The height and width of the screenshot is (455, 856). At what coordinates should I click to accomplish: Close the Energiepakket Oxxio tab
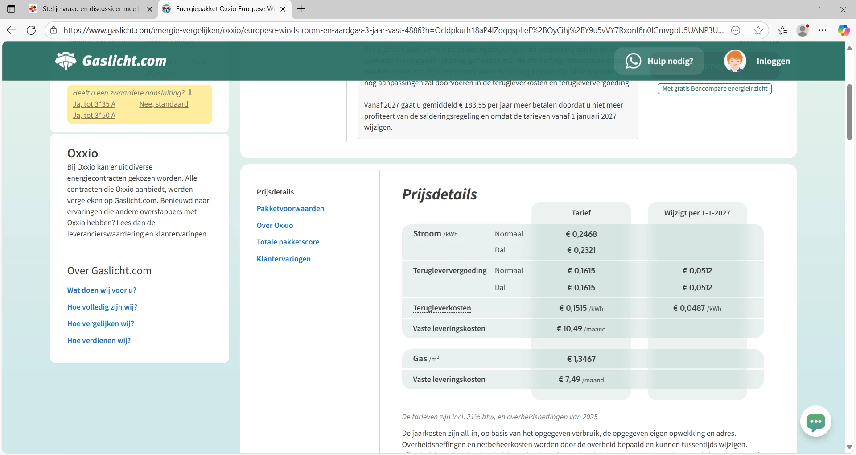click(283, 9)
